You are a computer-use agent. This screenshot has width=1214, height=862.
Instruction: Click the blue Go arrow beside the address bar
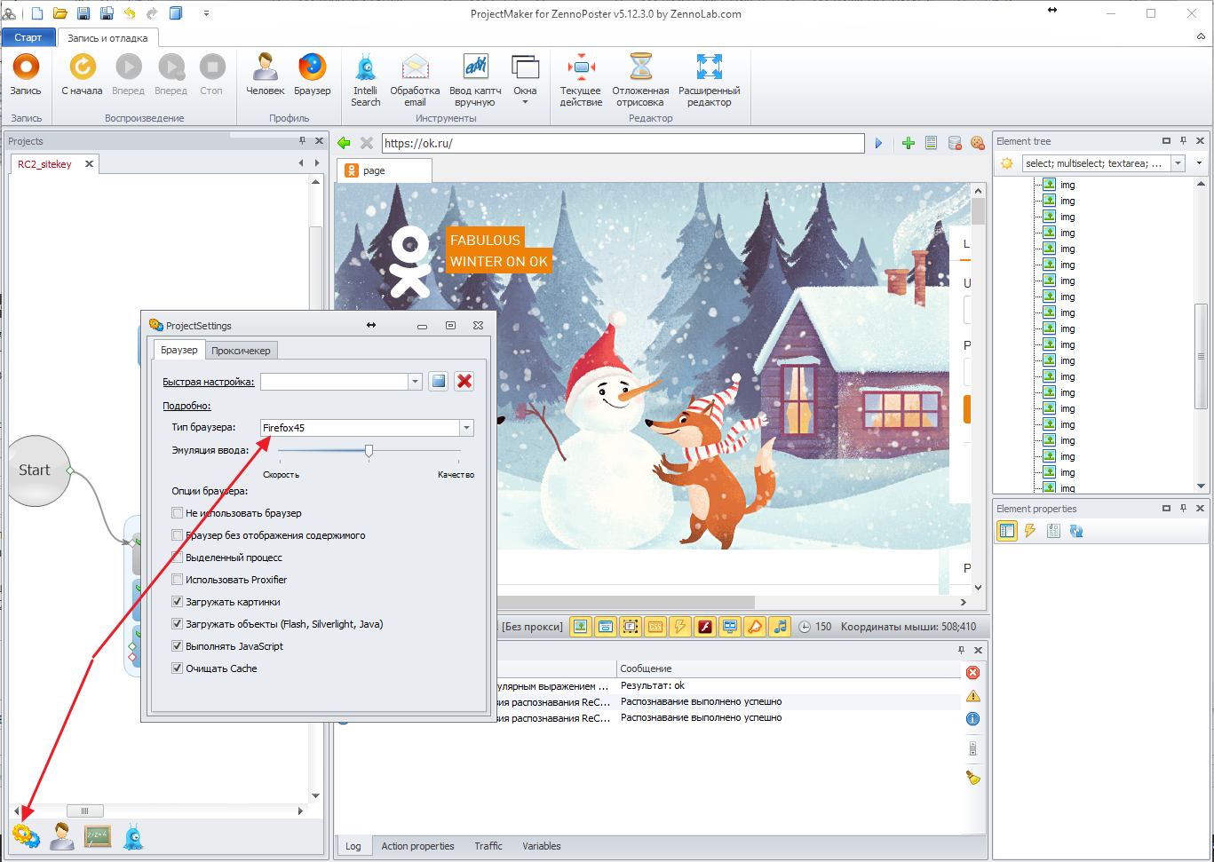[878, 143]
